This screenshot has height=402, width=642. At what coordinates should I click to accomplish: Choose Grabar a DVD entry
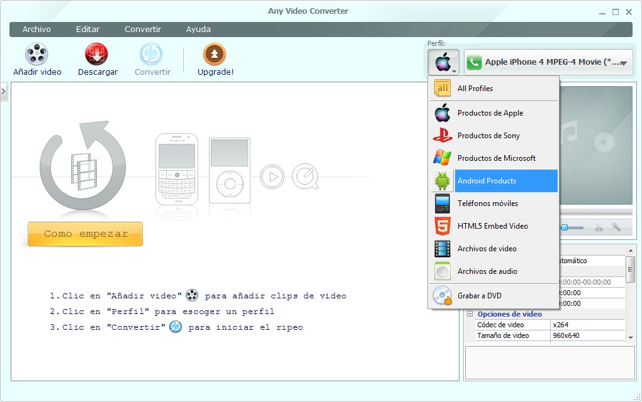click(x=494, y=295)
